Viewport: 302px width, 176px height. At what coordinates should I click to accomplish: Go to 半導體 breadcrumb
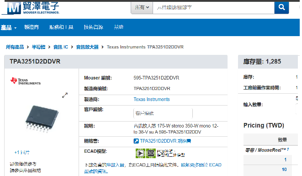tap(38, 47)
